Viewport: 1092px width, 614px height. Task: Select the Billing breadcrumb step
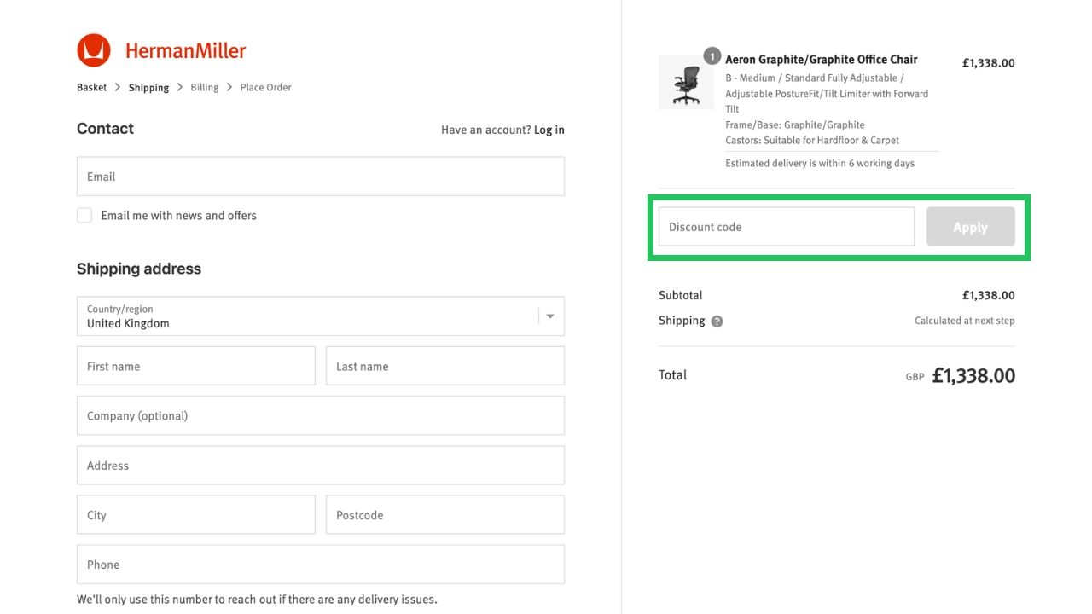tap(205, 87)
